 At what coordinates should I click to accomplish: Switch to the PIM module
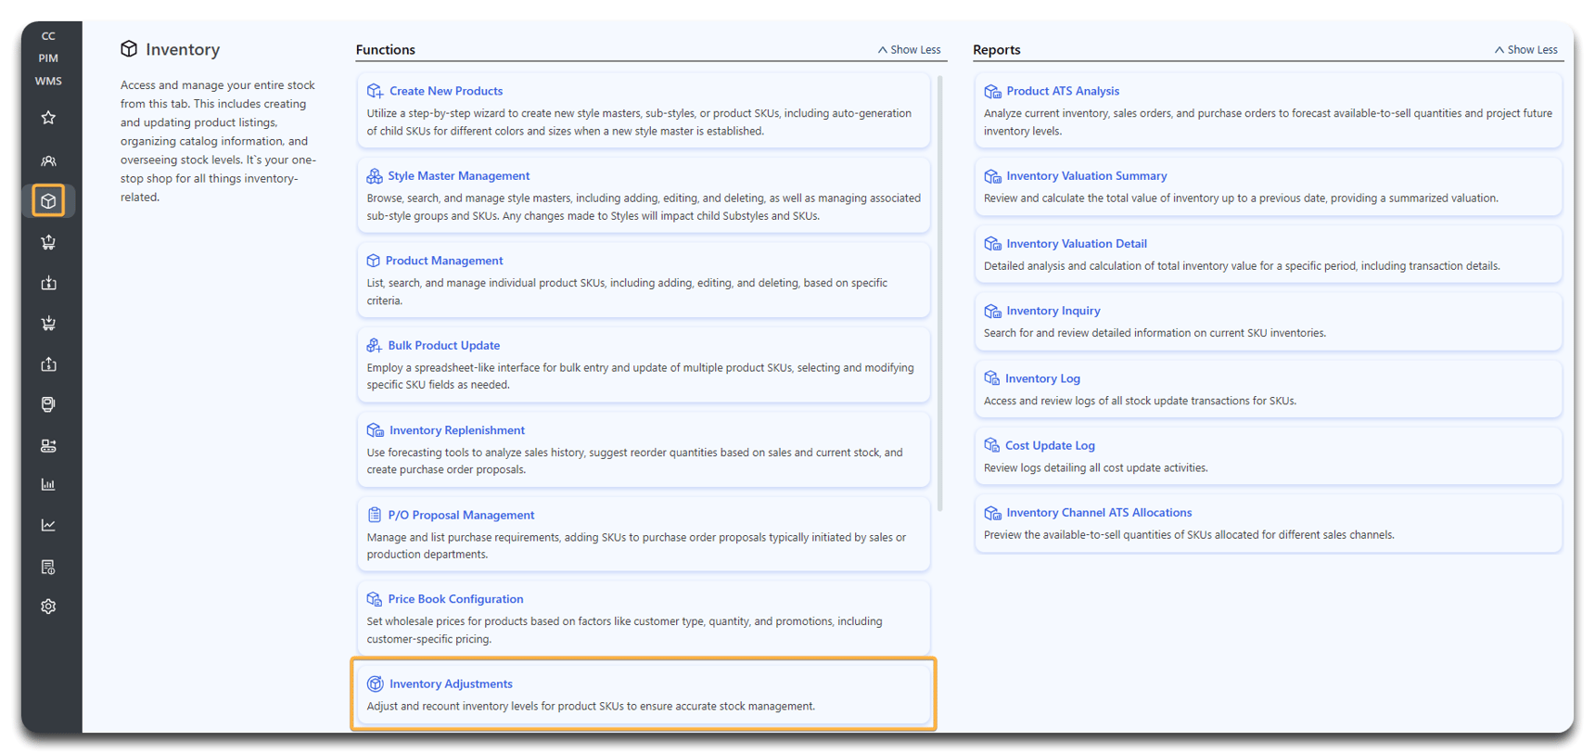point(48,58)
